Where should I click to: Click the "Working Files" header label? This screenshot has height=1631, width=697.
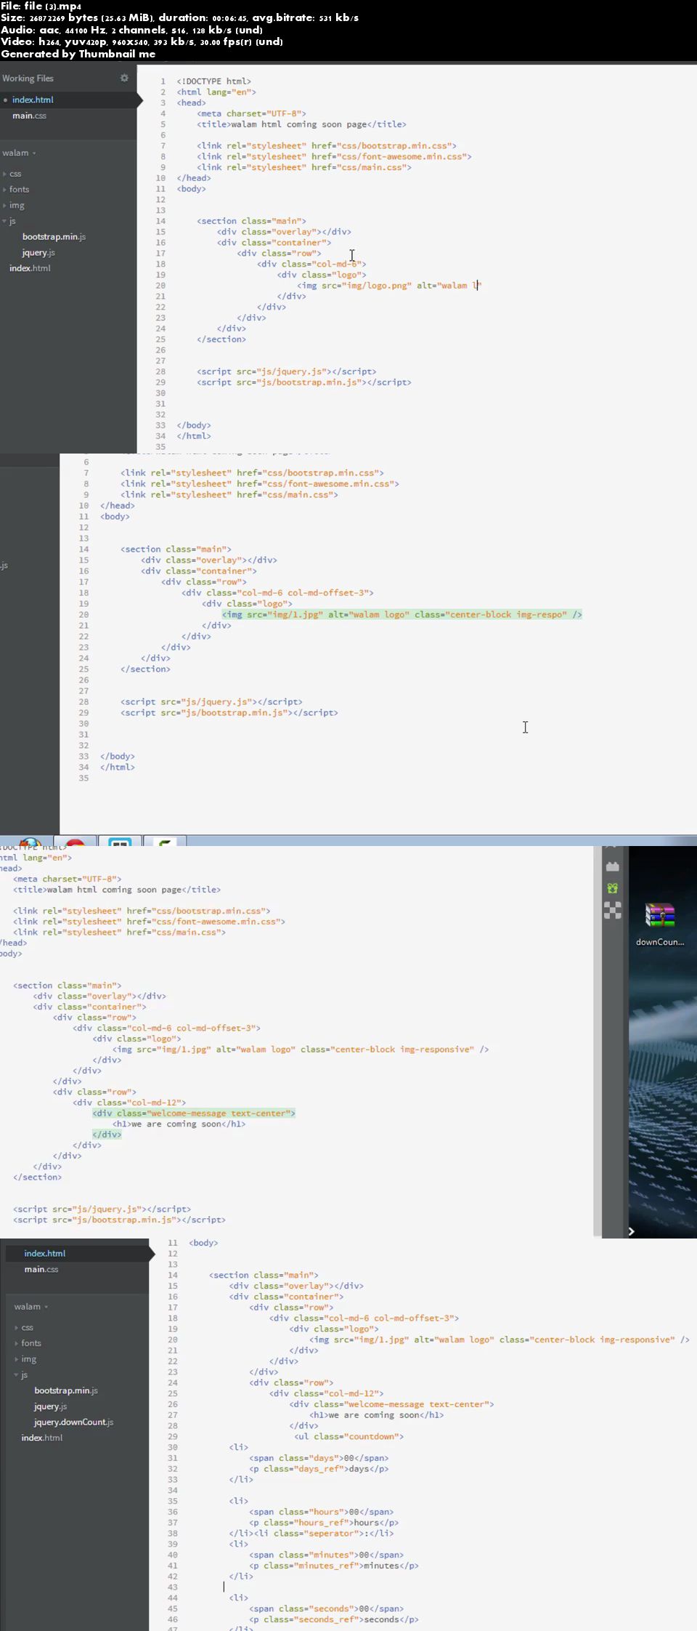tap(28, 78)
